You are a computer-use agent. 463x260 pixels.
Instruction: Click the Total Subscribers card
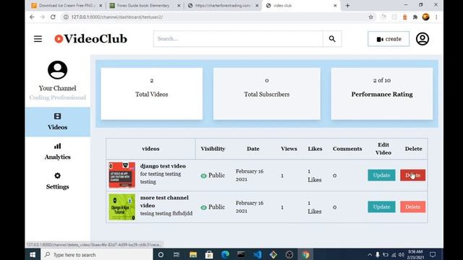click(x=267, y=94)
